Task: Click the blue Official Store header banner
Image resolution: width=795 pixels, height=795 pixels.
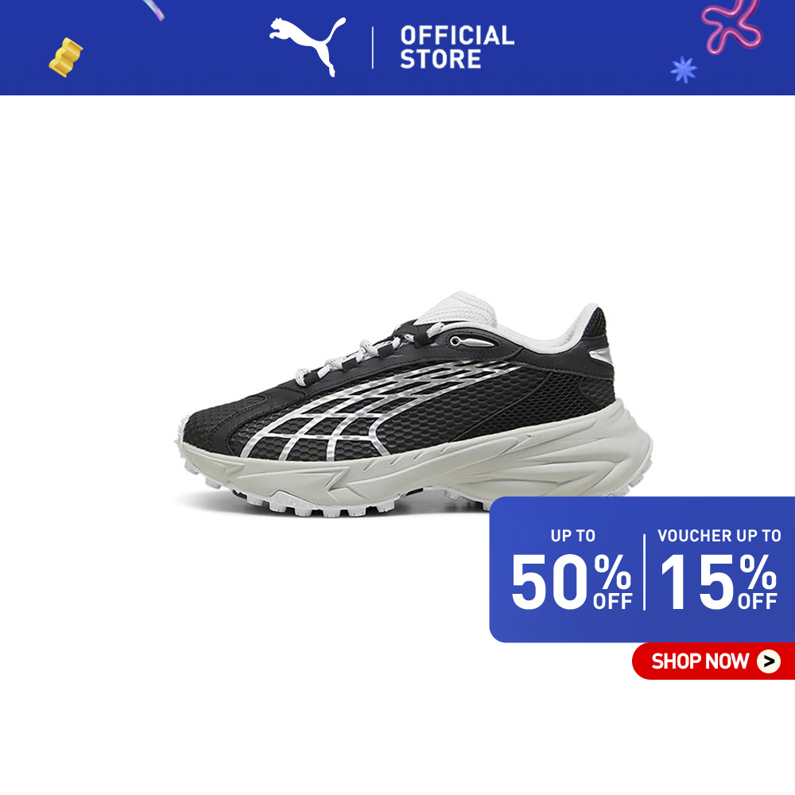Action: coord(397,48)
